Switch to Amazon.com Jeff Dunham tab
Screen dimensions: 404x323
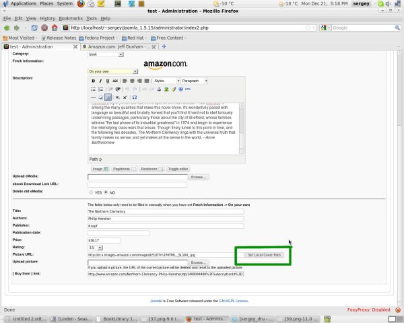119,46
